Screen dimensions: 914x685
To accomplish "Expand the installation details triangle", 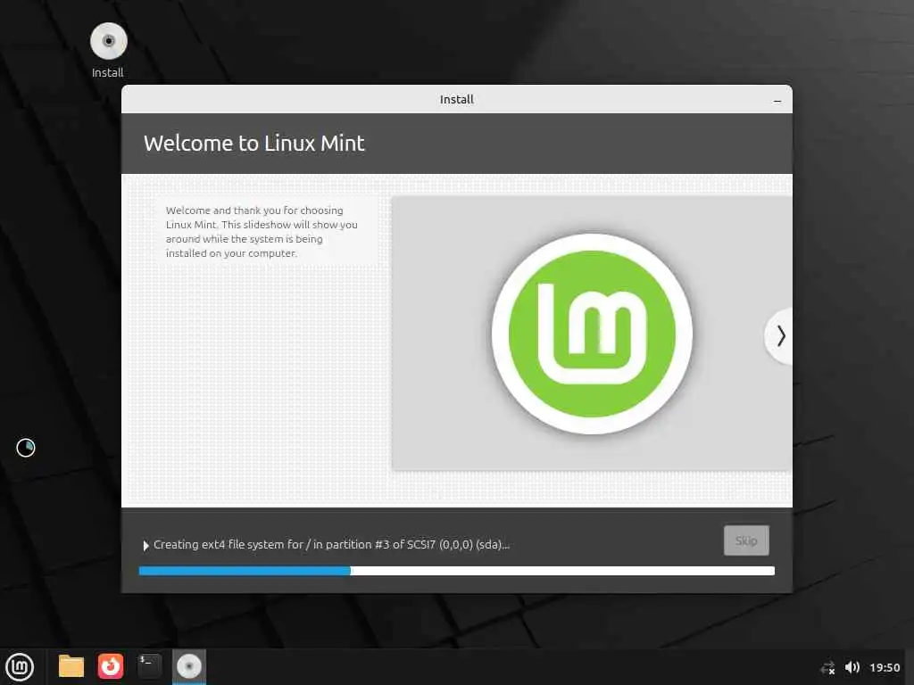I will [x=145, y=546].
